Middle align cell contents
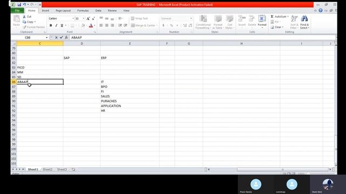This screenshot has height=194, width=346. 107,18
